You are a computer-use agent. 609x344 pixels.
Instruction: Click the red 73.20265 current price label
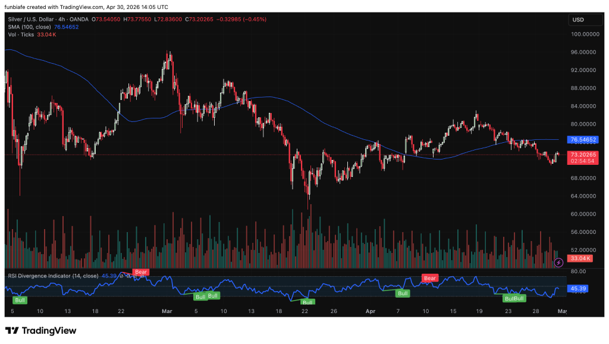coord(583,154)
